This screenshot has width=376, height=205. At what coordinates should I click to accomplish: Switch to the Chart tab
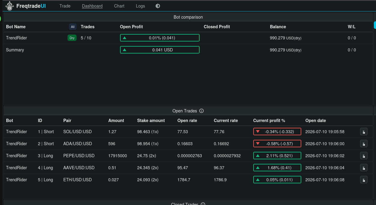pyautogui.click(x=119, y=6)
